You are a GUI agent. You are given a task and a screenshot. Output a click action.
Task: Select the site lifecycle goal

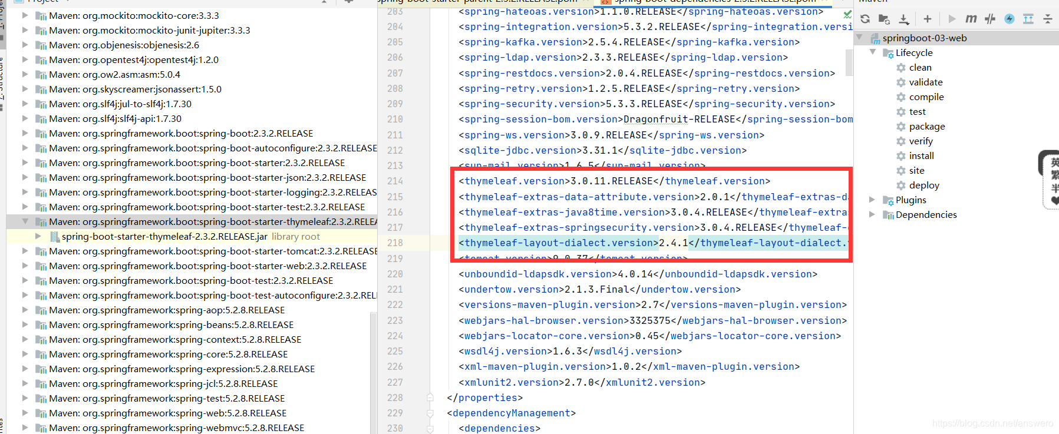pos(917,171)
